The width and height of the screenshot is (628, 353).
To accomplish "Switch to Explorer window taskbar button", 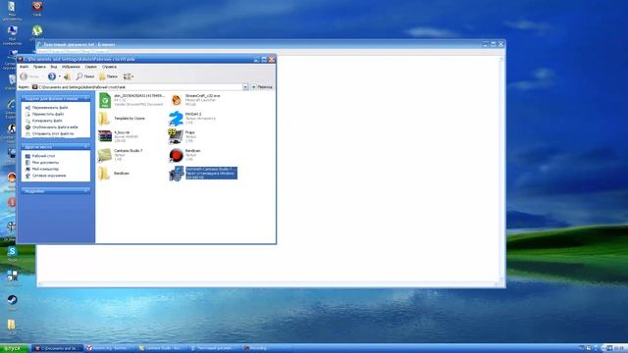I will (57, 349).
